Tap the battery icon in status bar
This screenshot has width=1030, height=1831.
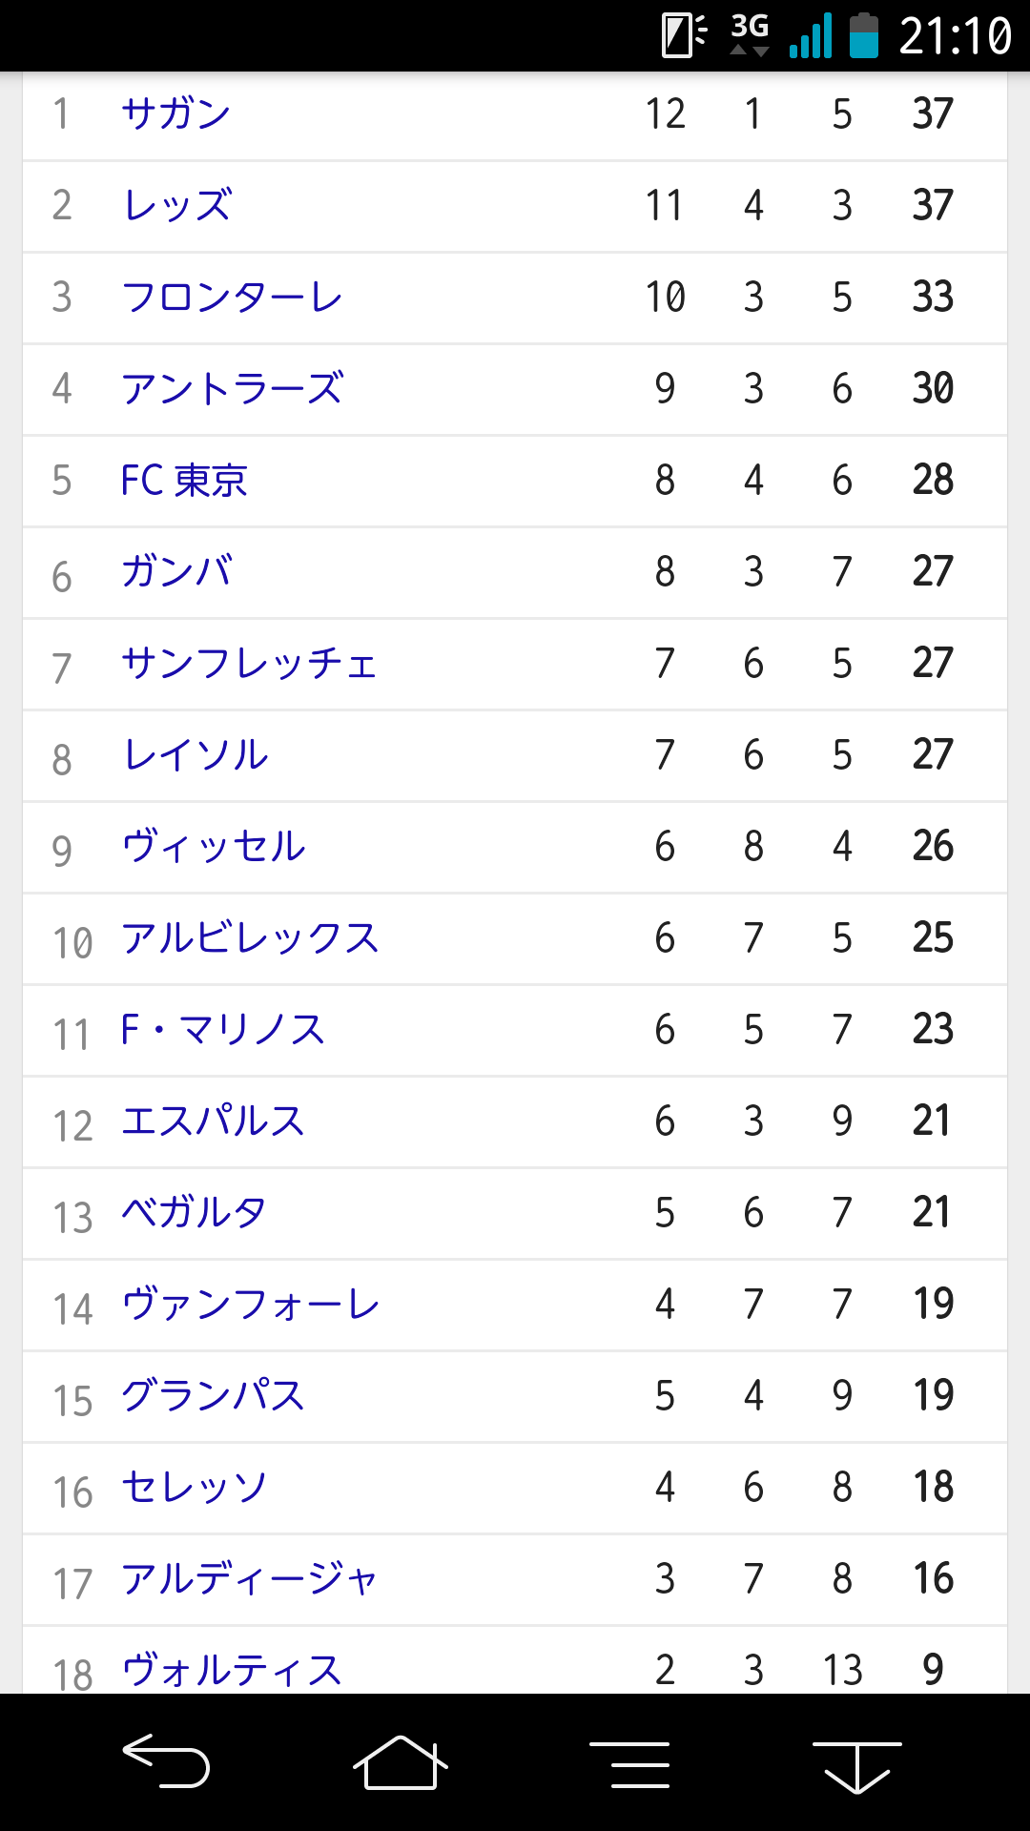tap(864, 36)
